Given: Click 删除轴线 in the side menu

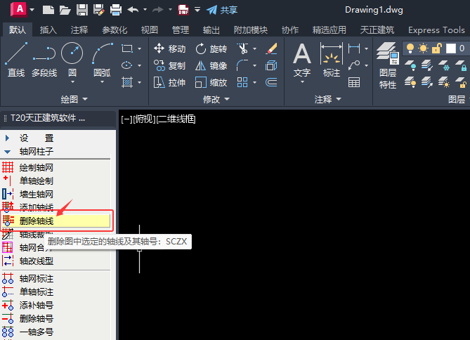Looking at the screenshot, I should [x=56, y=221].
